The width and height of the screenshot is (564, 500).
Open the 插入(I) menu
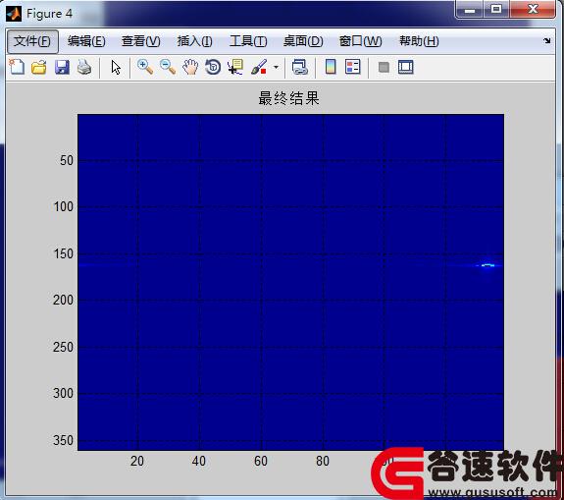pyautogui.click(x=194, y=41)
